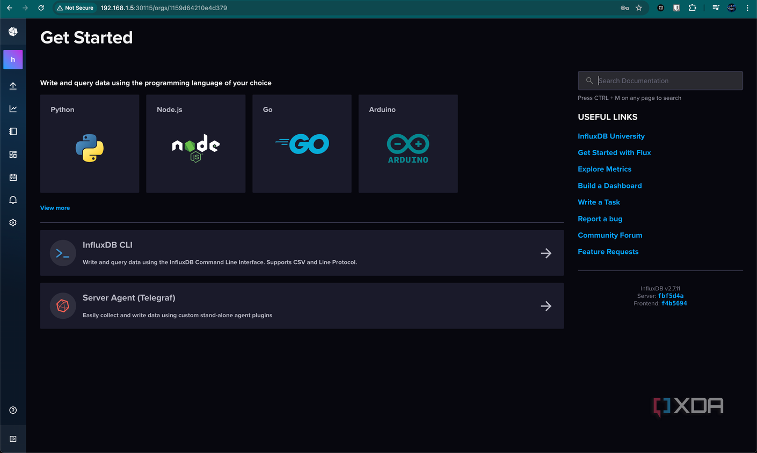Select the Python language card

click(90, 144)
